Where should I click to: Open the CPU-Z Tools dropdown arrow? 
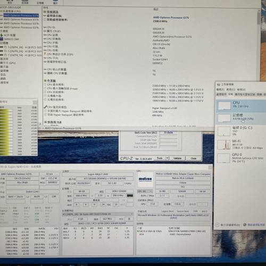[x=167, y=158]
